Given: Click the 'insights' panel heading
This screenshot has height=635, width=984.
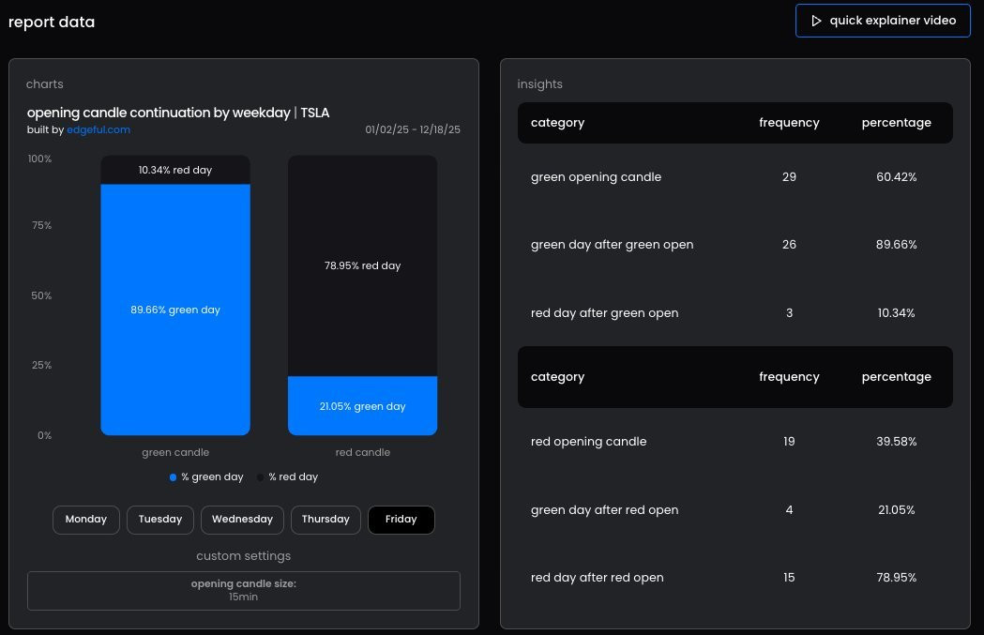Looking at the screenshot, I should point(539,84).
